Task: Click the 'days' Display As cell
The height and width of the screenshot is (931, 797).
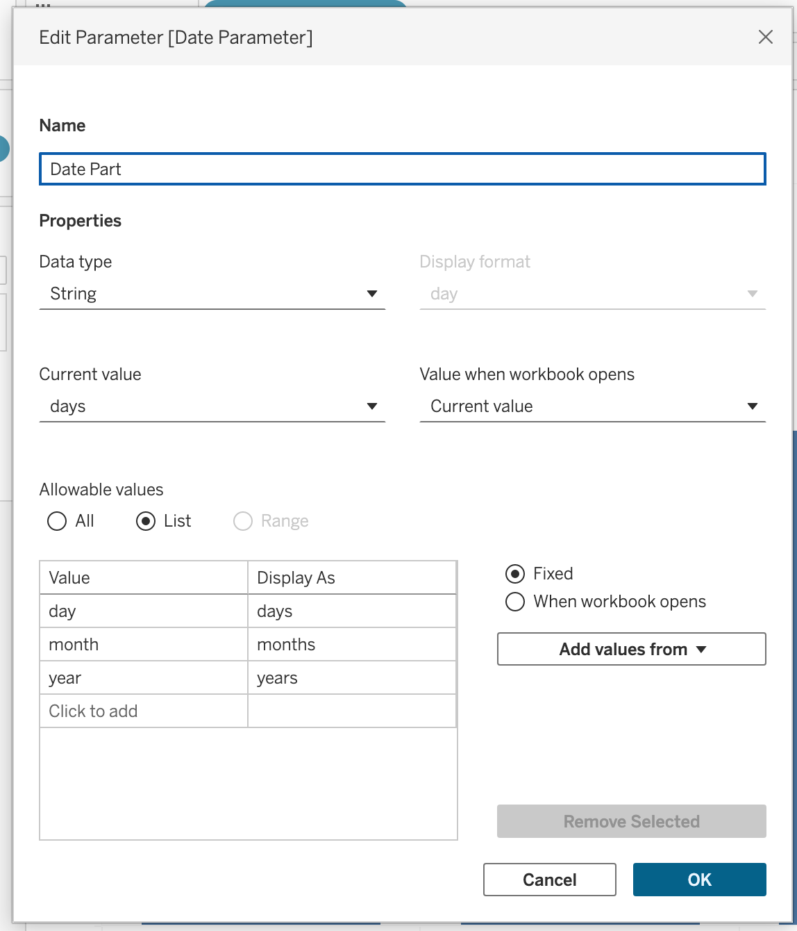Action: click(x=351, y=611)
